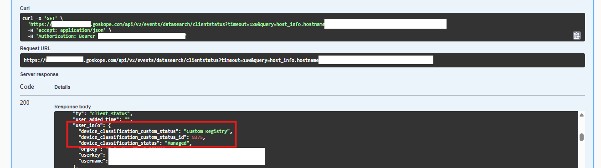
Task: Click the response body scrollbar thumb
Action: click(x=581, y=137)
